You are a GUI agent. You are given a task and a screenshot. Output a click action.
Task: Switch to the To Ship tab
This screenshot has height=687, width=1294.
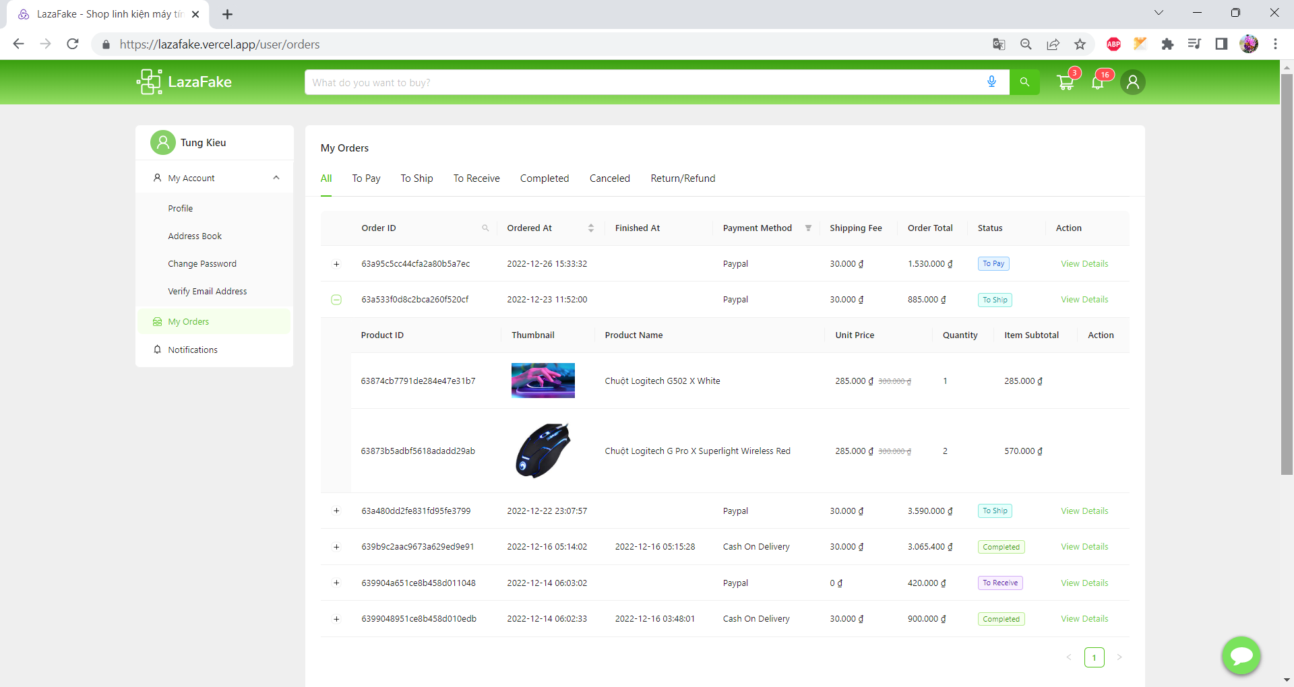pyautogui.click(x=417, y=178)
